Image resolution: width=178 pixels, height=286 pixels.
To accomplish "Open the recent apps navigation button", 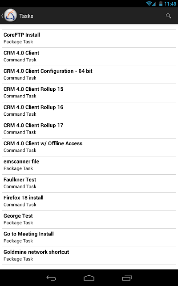I will tap(127, 278).
